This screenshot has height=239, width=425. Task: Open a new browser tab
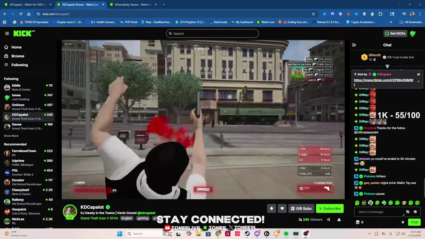coord(164,5)
